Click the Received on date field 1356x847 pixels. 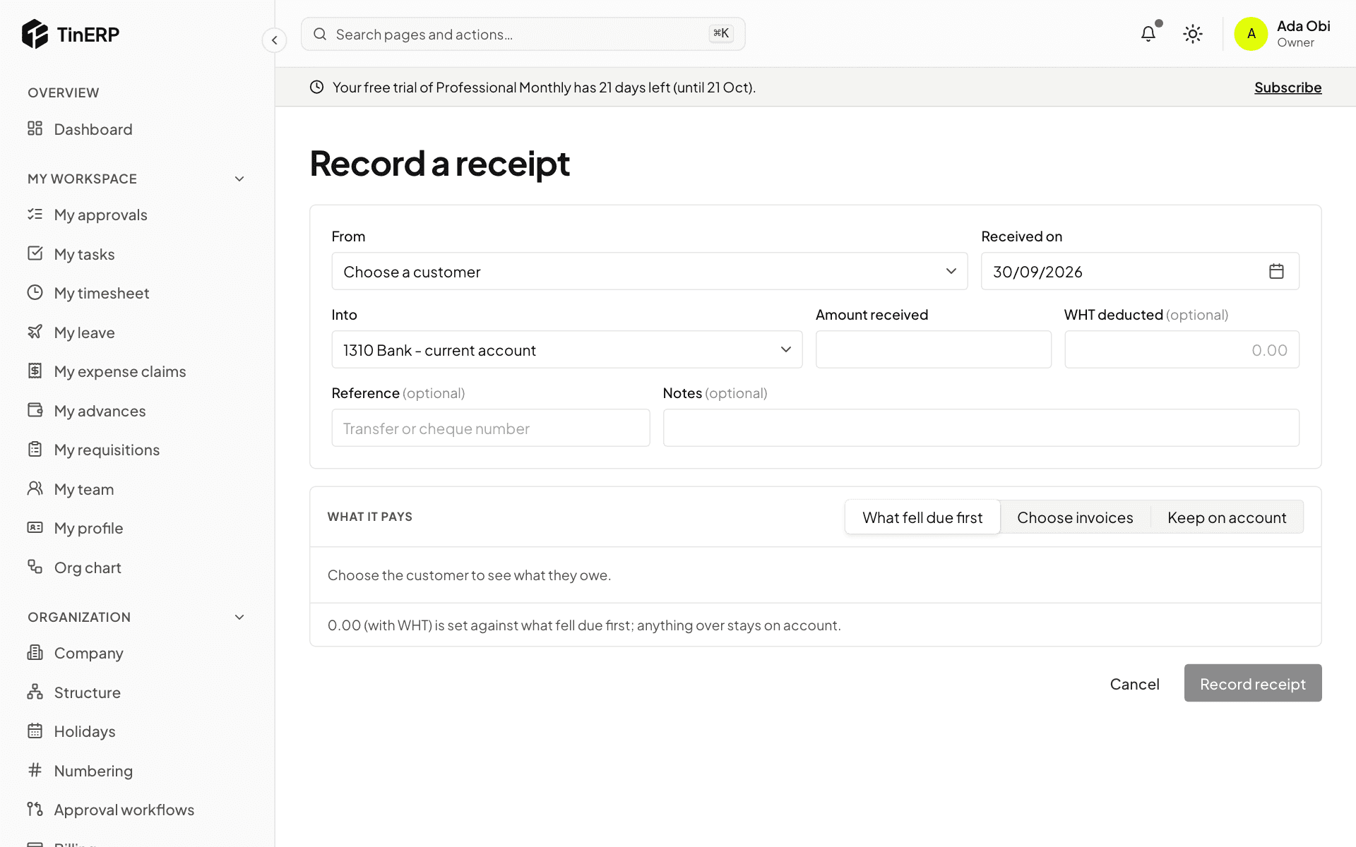(1140, 271)
